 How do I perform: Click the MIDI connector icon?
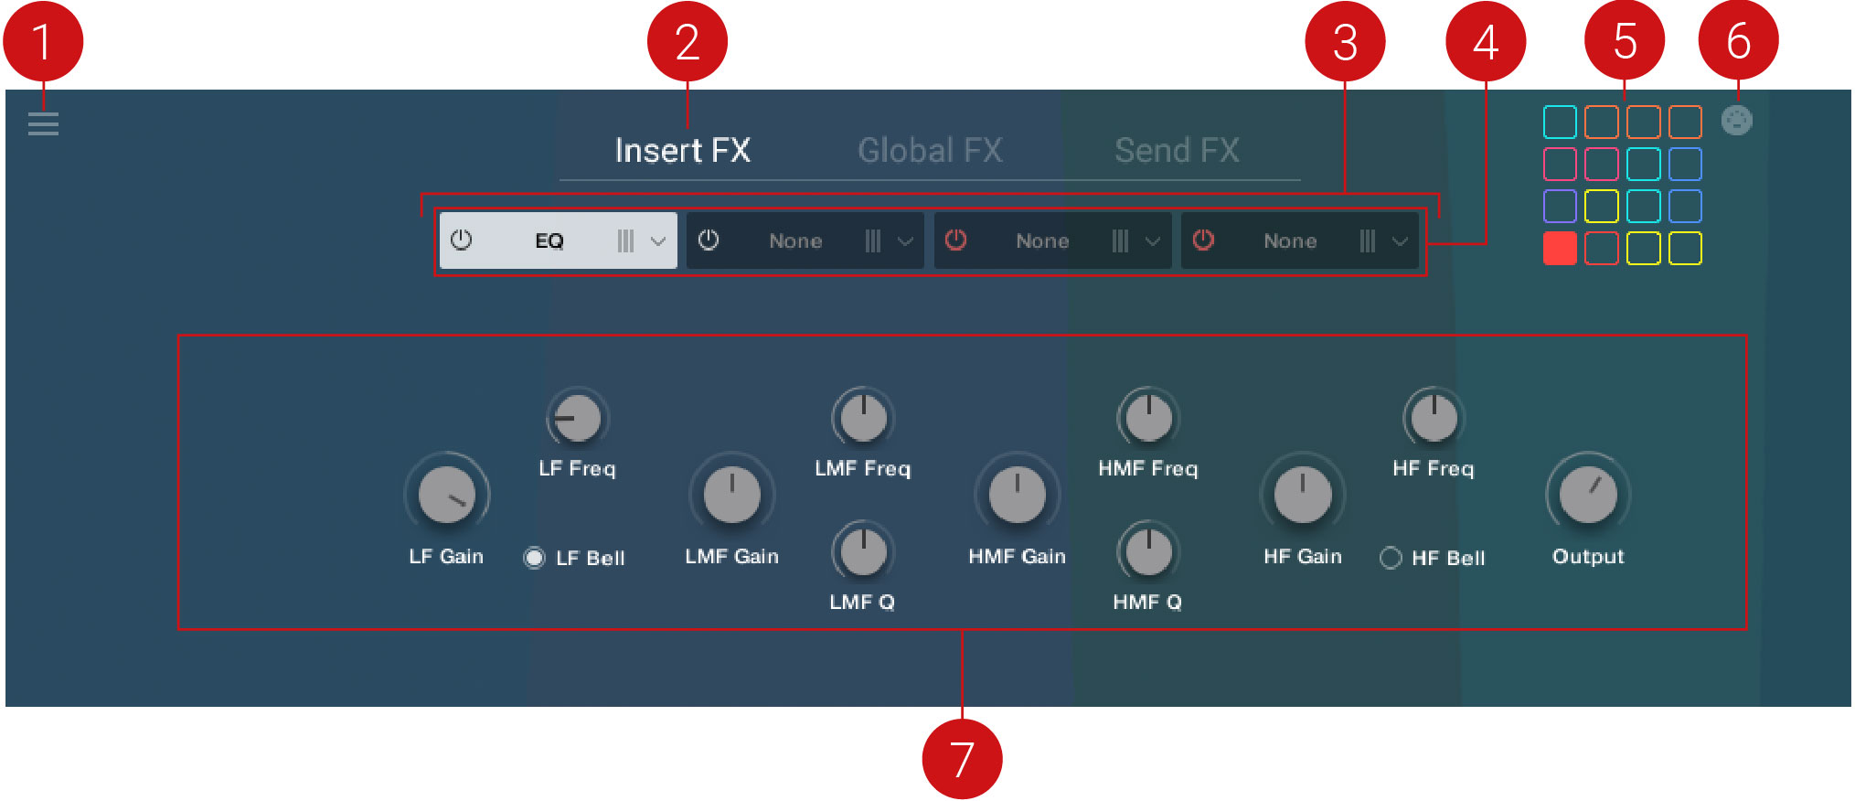(x=1736, y=121)
